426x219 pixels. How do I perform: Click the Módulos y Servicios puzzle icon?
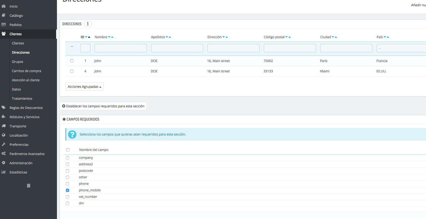[x=4, y=117]
